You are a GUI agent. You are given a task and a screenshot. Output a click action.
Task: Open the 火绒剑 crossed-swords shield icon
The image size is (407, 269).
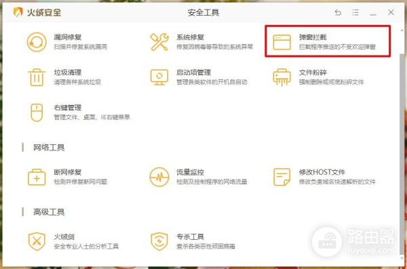[37, 241]
